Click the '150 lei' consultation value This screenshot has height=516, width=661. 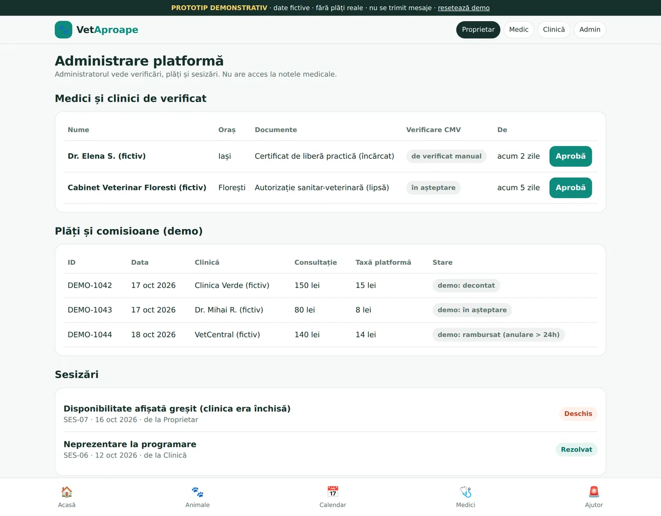click(307, 285)
